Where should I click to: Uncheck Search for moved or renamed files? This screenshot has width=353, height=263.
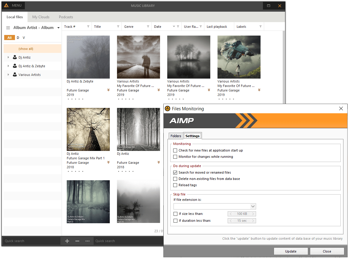(175, 172)
